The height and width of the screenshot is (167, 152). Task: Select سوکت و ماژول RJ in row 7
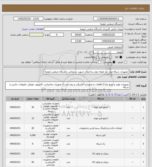click(101, 162)
